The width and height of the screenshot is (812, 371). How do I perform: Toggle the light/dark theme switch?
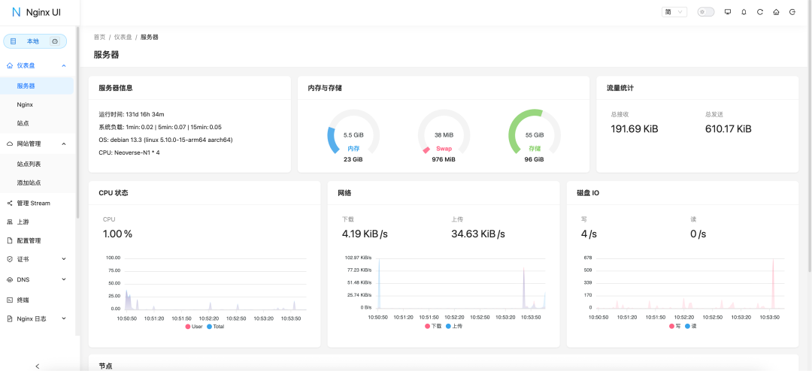pyautogui.click(x=705, y=12)
